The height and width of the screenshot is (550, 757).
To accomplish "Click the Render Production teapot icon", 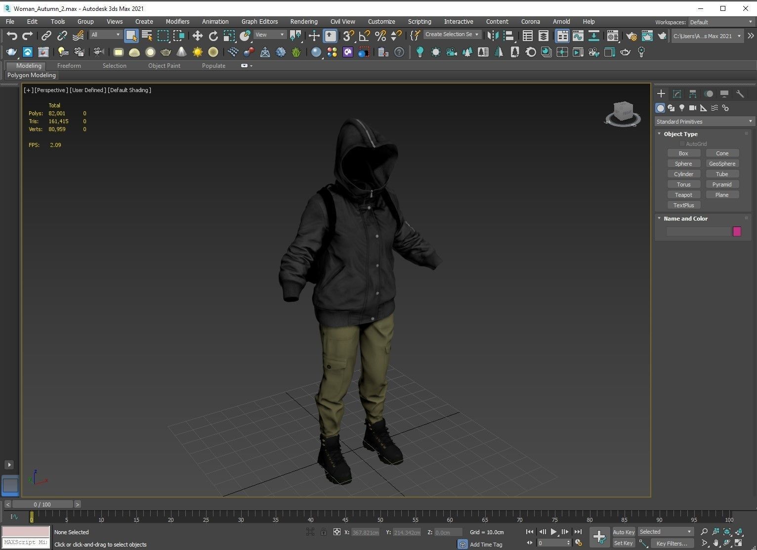I will click(662, 35).
